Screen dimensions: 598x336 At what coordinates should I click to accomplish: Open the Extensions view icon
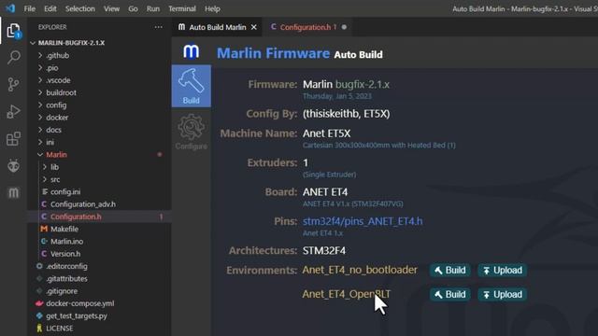point(14,139)
